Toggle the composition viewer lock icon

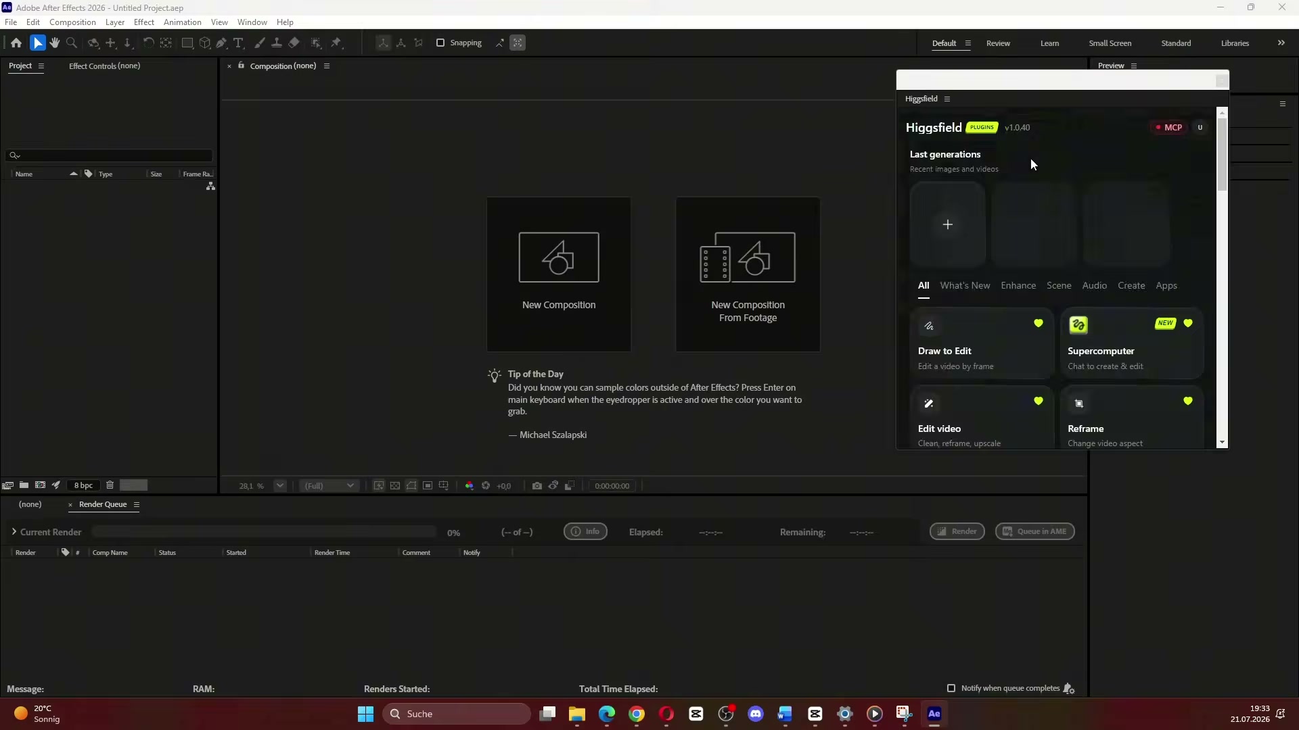(241, 66)
